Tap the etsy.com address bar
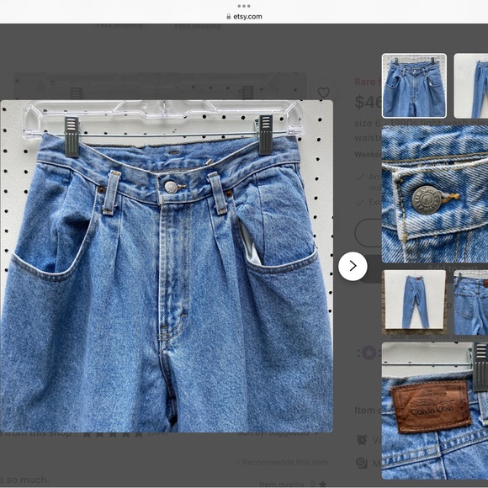This screenshot has height=488, width=488. click(244, 17)
